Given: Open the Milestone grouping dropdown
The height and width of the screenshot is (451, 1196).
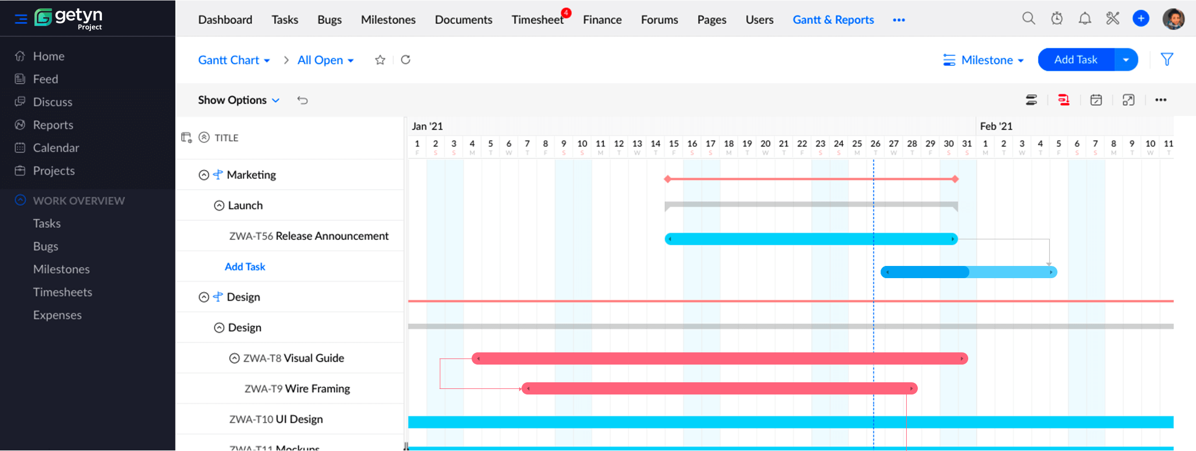Looking at the screenshot, I should pos(983,60).
